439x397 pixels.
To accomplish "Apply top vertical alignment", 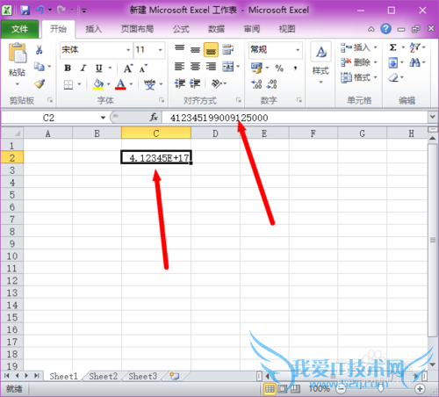I will coord(179,48).
